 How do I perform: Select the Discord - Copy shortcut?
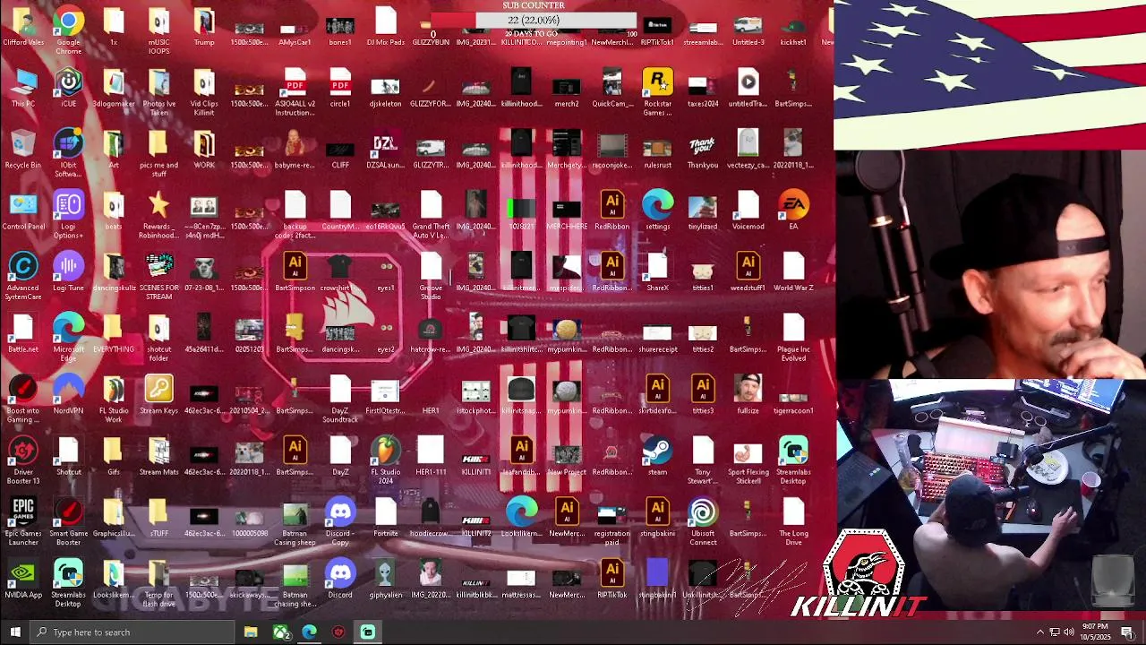339,522
